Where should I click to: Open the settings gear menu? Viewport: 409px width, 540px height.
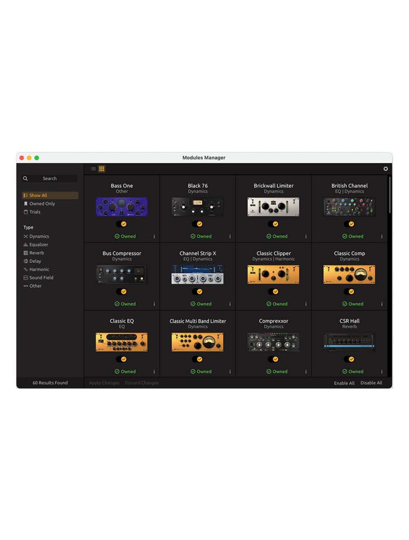[x=385, y=168]
